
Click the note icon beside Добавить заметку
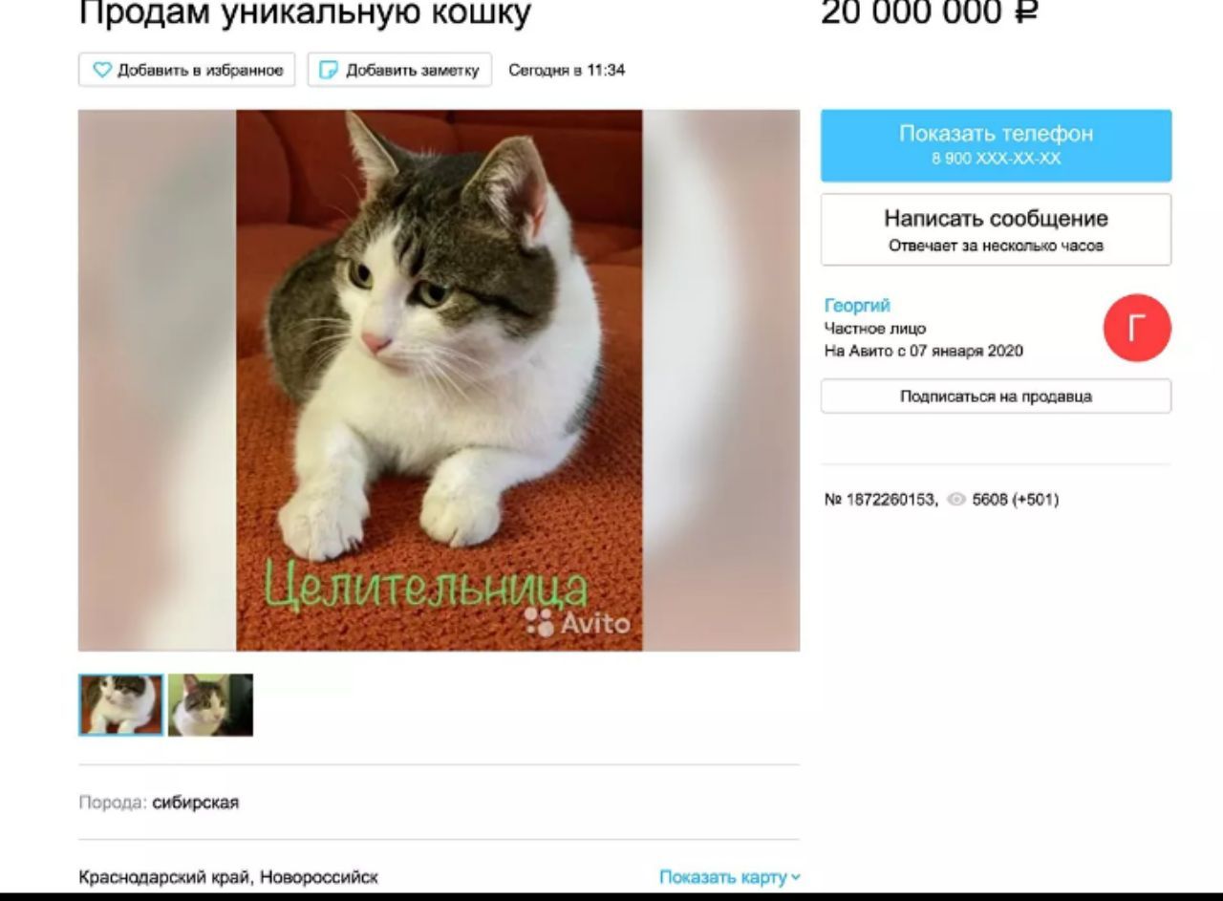coord(329,70)
